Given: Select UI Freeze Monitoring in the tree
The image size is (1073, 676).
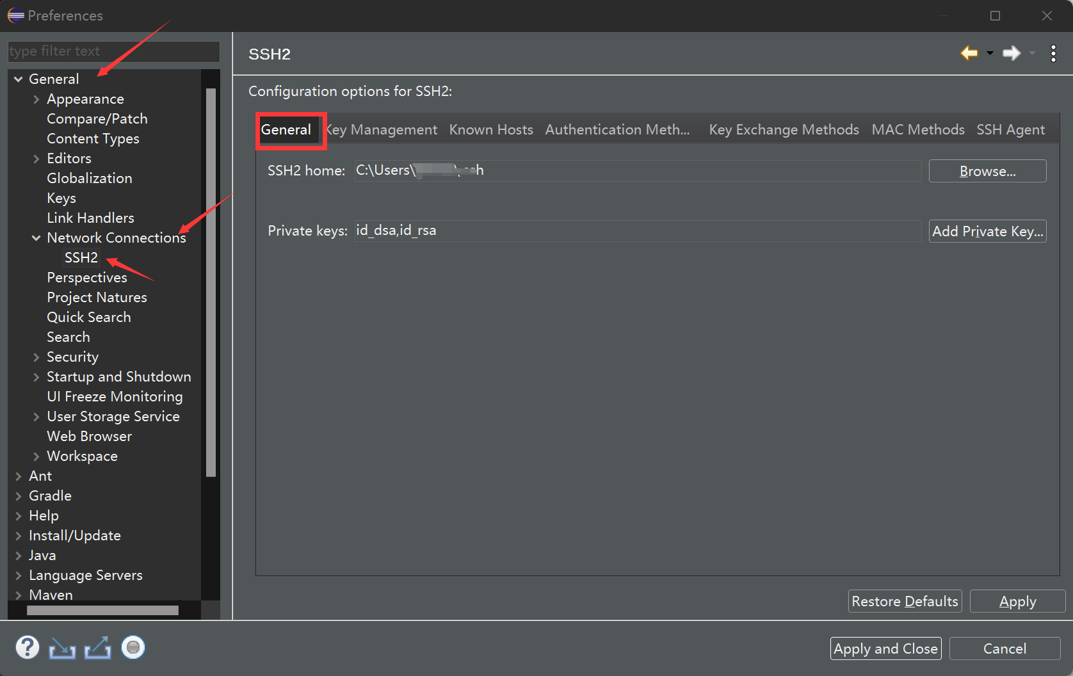Looking at the screenshot, I should coord(115,397).
